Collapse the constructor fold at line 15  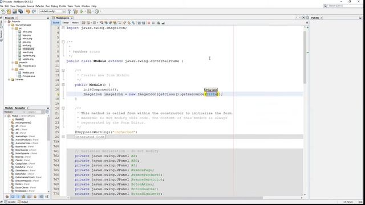(x=63, y=85)
